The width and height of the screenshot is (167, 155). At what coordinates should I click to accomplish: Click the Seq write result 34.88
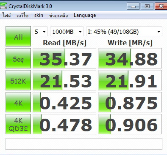pos(130,58)
